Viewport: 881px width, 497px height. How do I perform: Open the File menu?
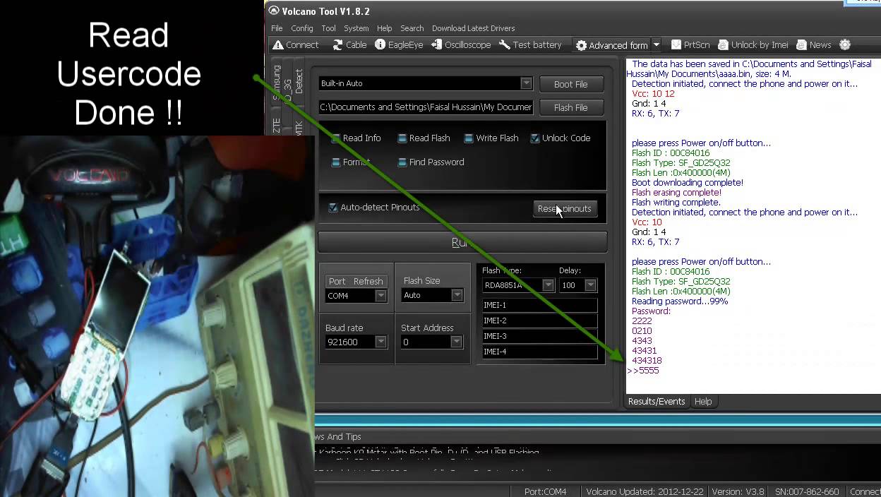click(x=277, y=28)
